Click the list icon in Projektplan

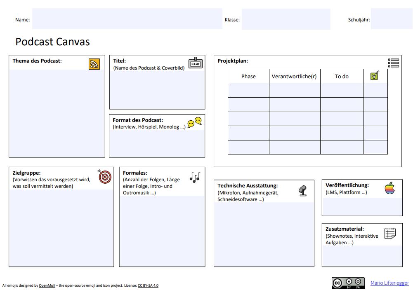tap(394, 63)
